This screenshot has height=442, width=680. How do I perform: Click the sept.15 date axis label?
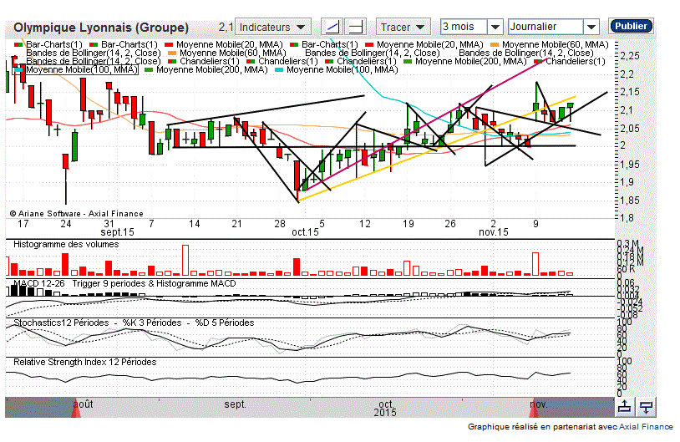tap(117, 232)
